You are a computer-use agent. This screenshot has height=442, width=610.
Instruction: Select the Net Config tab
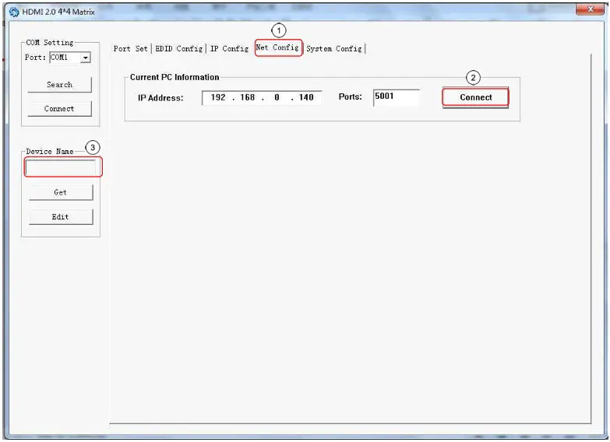coord(278,47)
